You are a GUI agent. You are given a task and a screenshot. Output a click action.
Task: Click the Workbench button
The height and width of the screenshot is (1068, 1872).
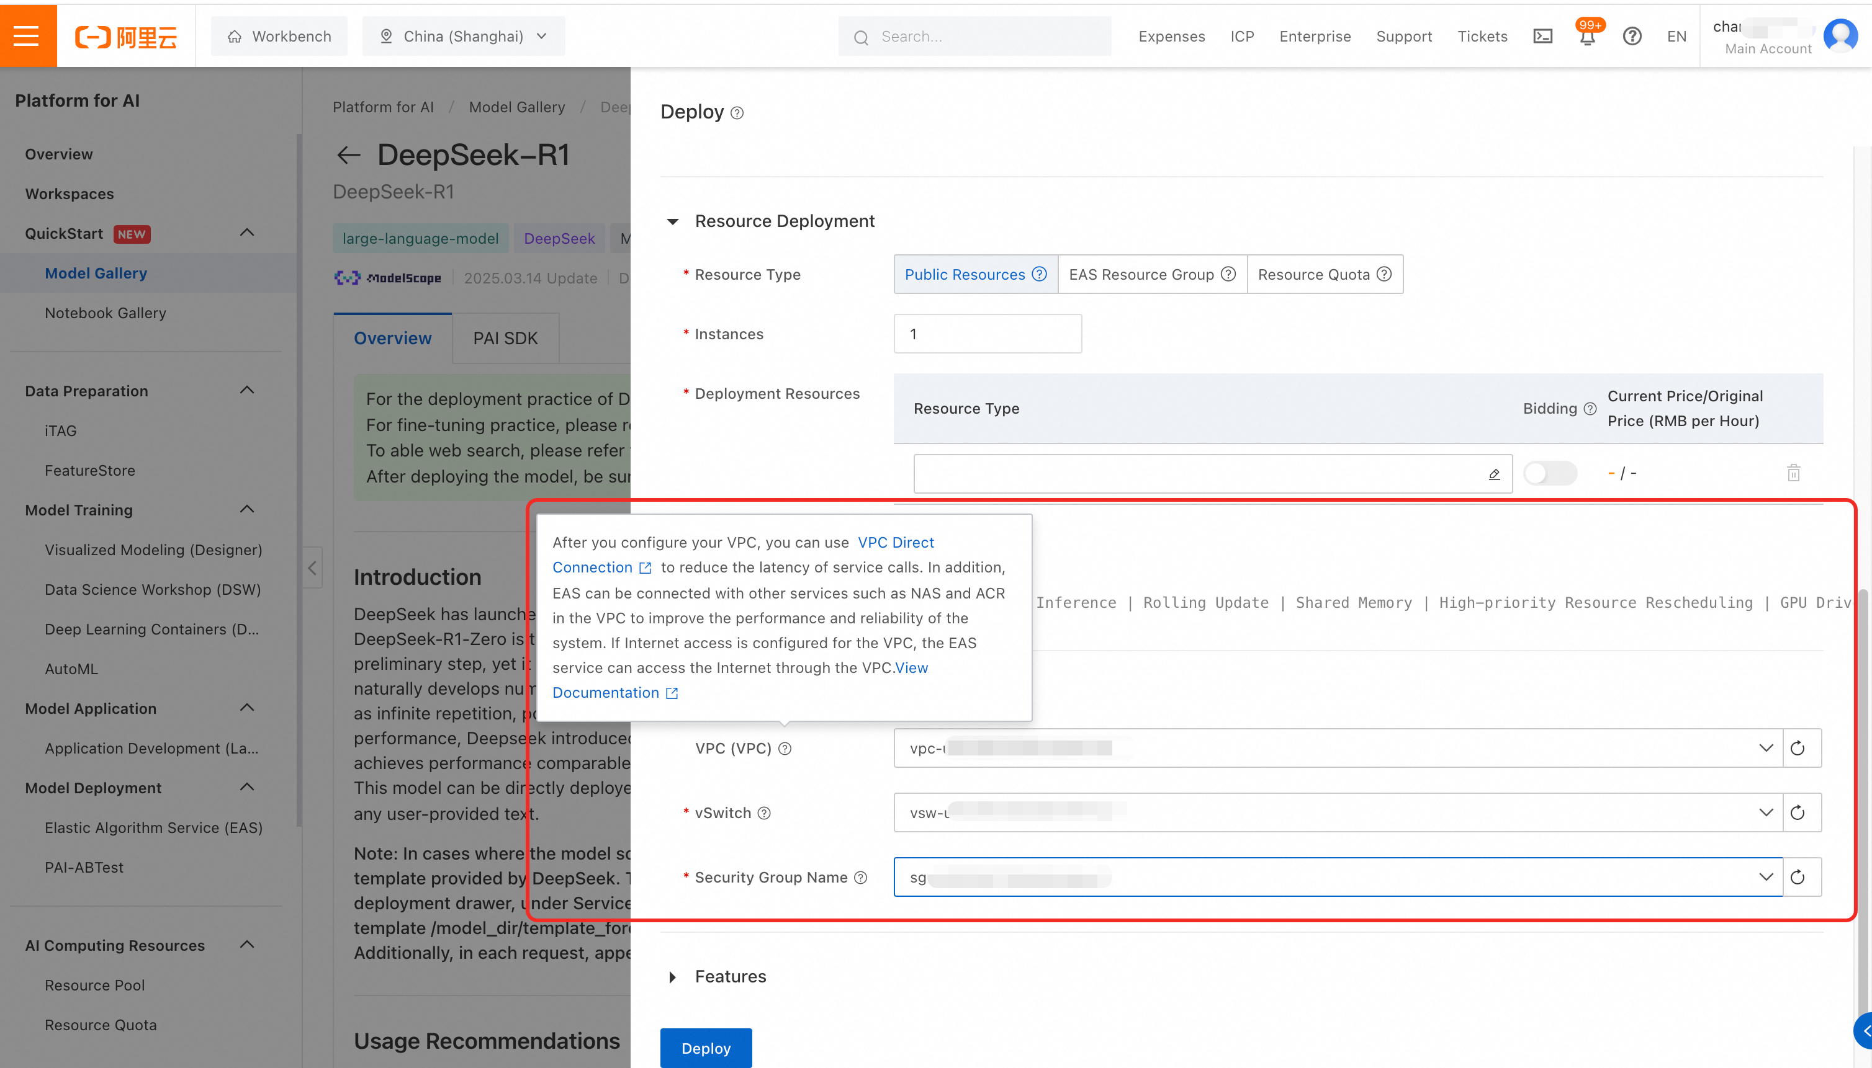[280, 36]
